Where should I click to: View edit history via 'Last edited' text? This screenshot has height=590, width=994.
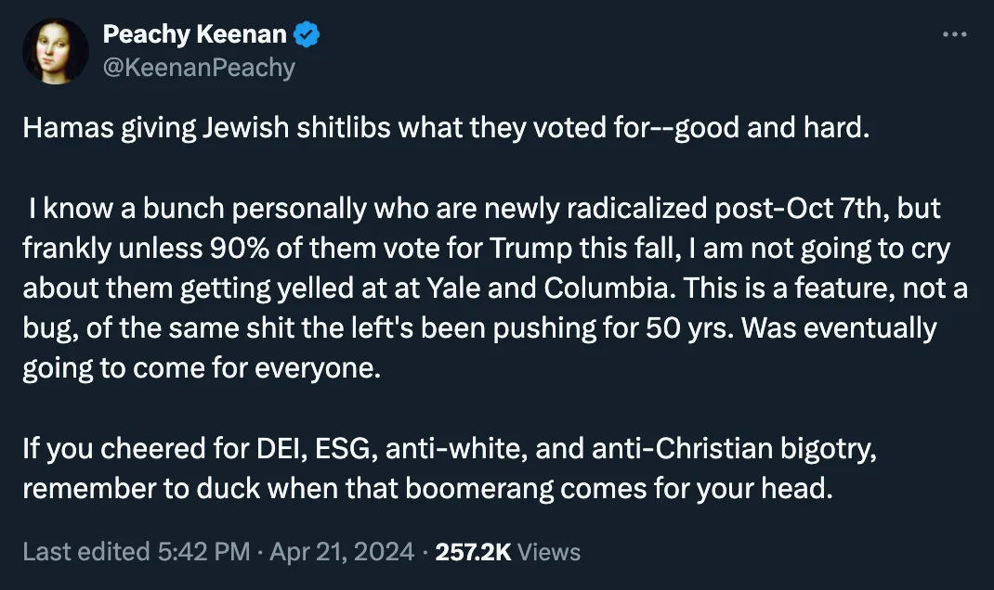click(x=85, y=552)
